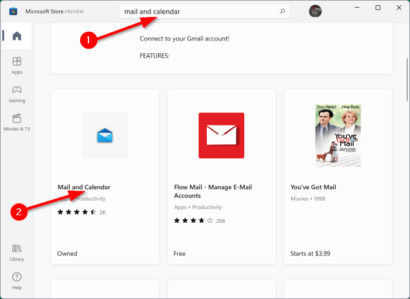This screenshot has width=410, height=299.
Task: Close the Microsoft Store window
Action: (x=399, y=8)
